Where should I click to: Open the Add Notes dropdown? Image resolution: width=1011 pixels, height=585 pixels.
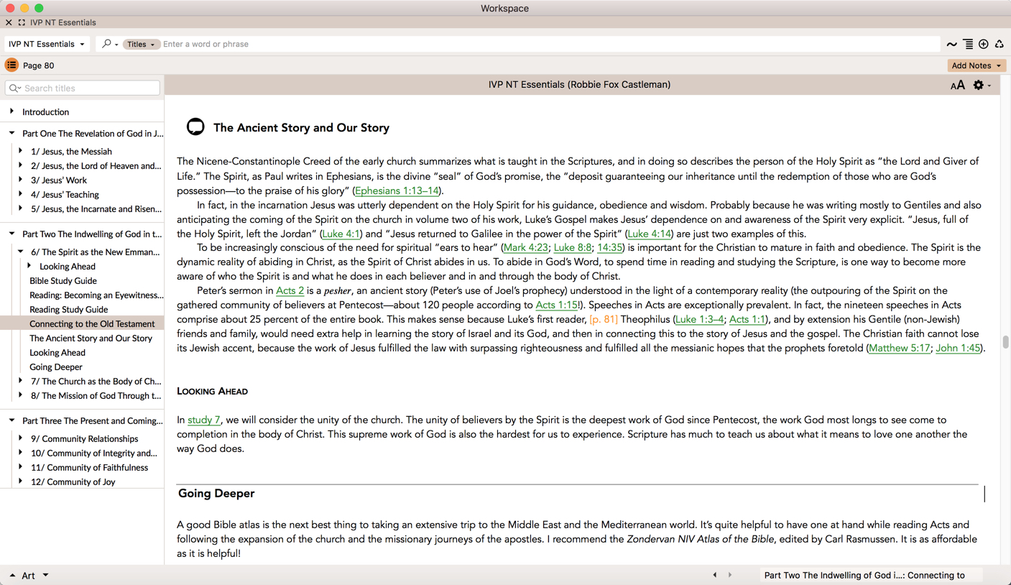(x=977, y=65)
